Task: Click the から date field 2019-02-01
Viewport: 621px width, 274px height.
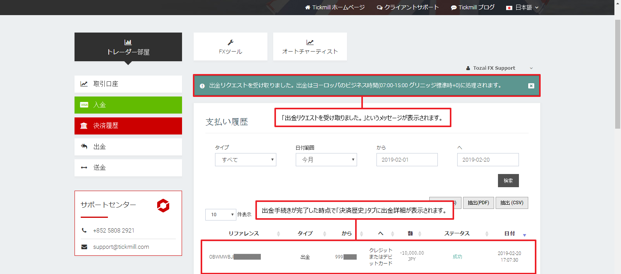Action: (407, 160)
